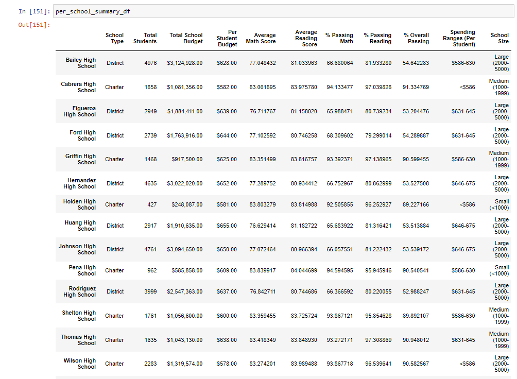Click Thomas's budget value $1,043,130.00
Image resolution: width=517 pixels, height=379 pixels.
pos(185,340)
